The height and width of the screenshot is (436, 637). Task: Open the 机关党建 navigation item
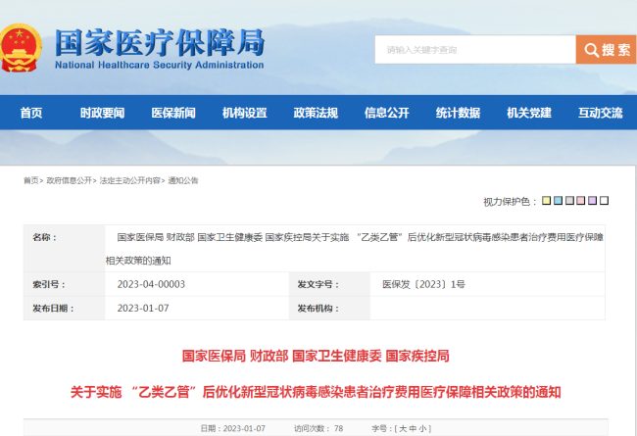[x=529, y=113]
